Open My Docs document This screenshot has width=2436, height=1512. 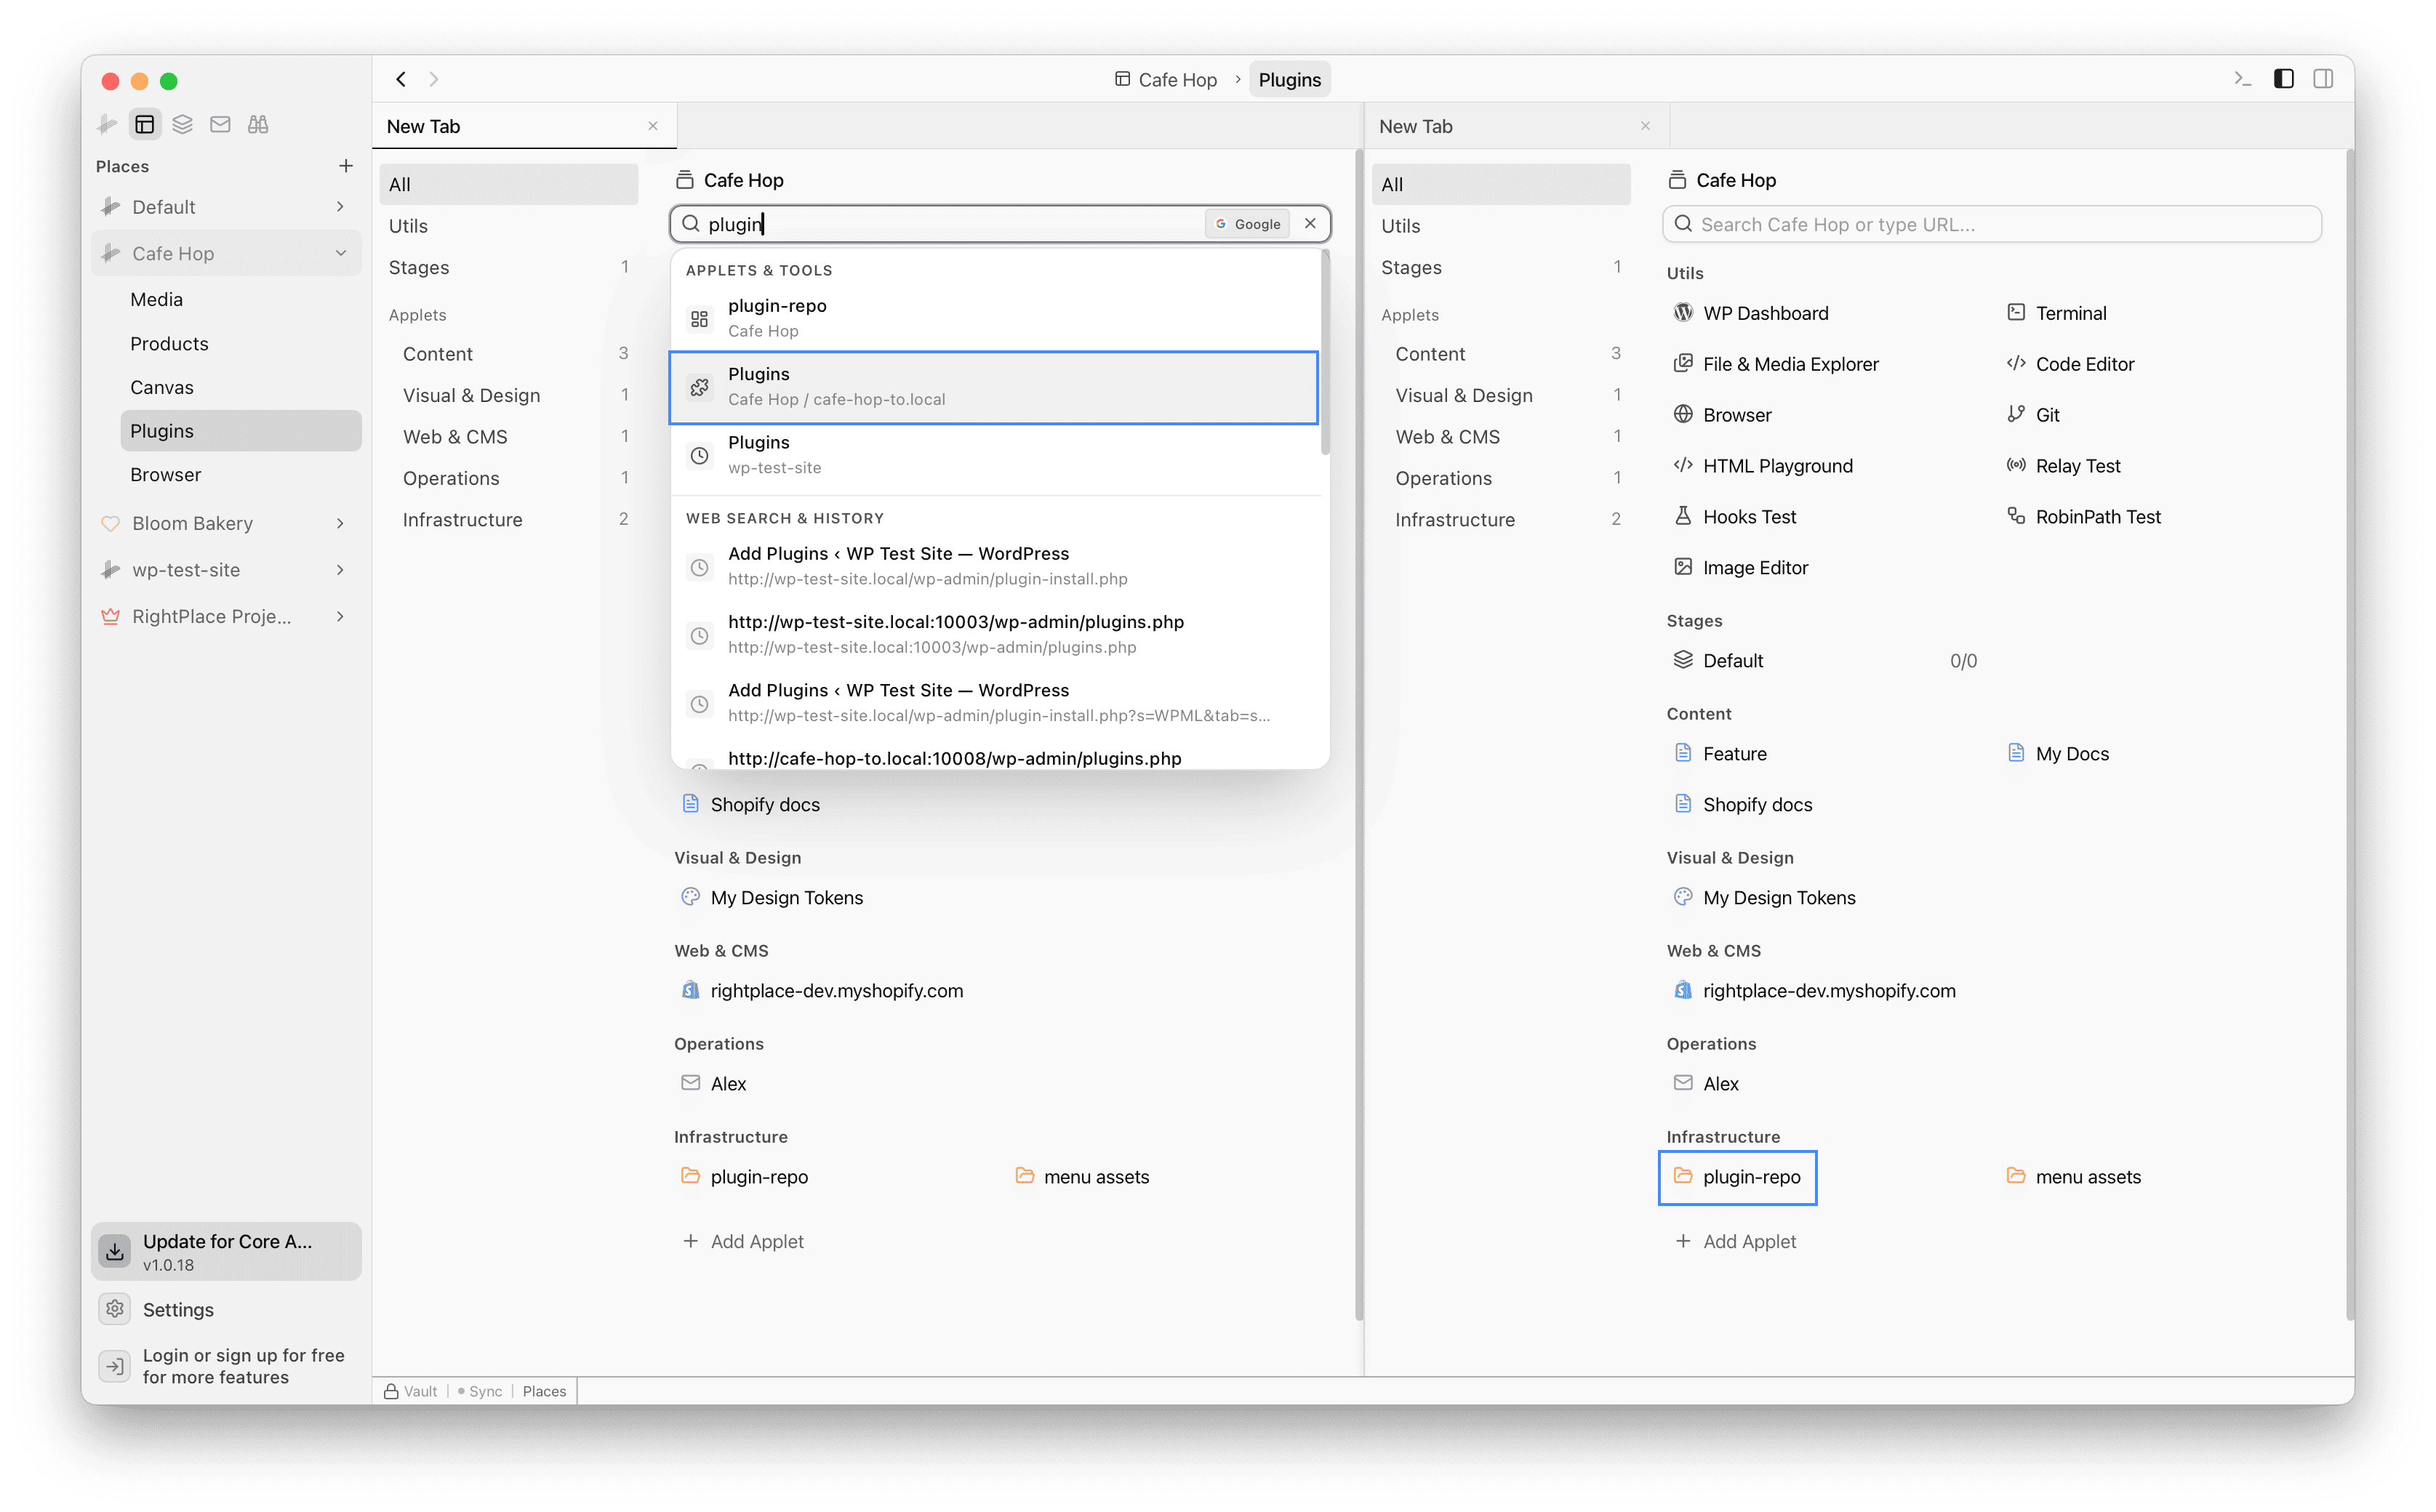tap(2057, 754)
